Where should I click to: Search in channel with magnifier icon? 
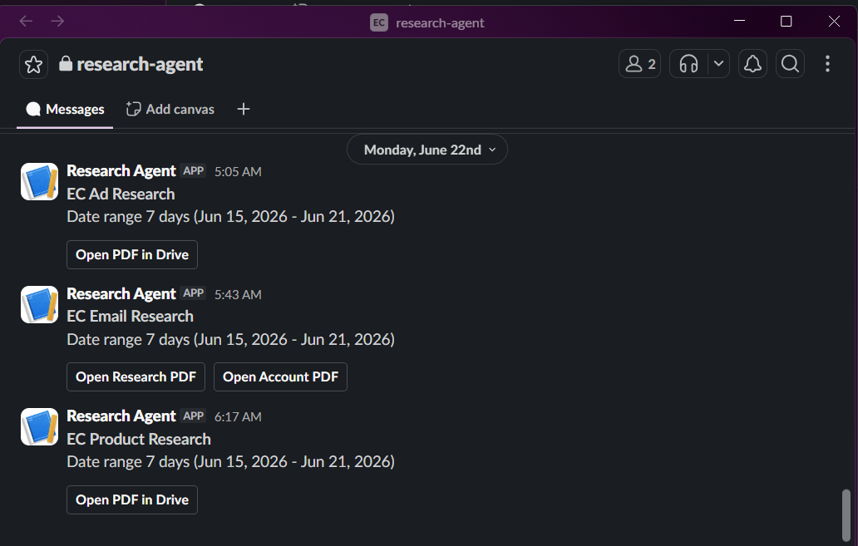[x=790, y=64]
